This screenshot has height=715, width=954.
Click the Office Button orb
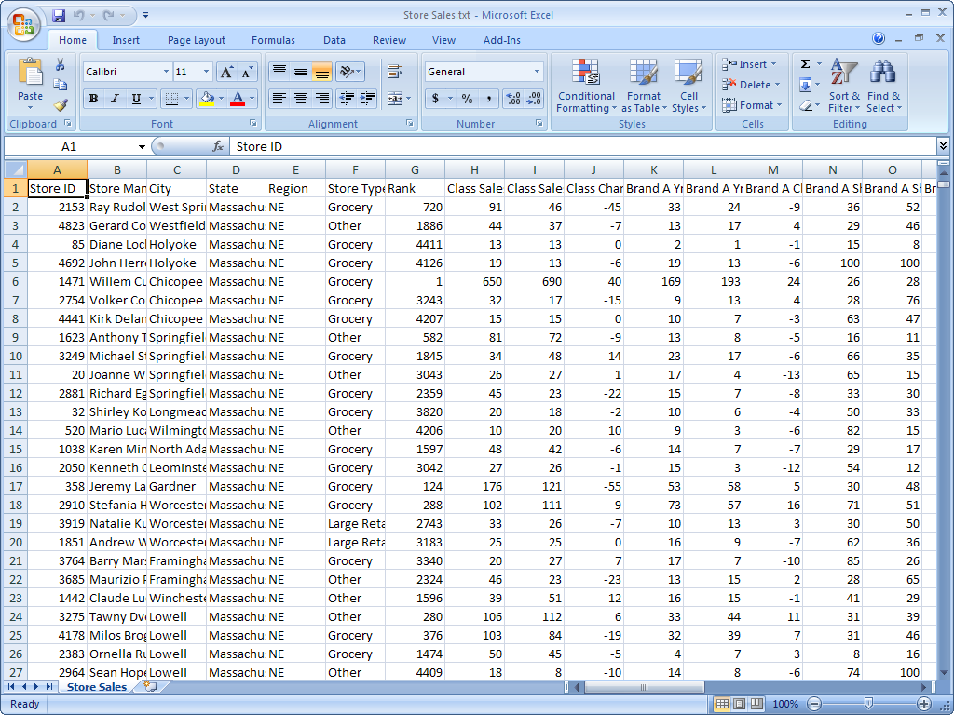tap(23, 25)
